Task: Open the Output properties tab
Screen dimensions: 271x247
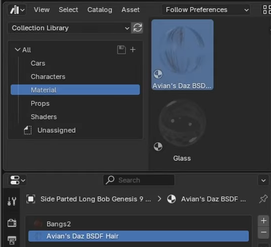Action: (x=12, y=240)
